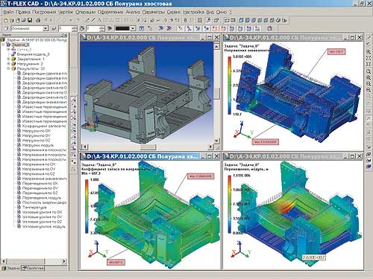The width and height of the screenshot is (373, 279).
Task: Collapse the Результаты: 33 tree node
Action: [x=8, y=68]
